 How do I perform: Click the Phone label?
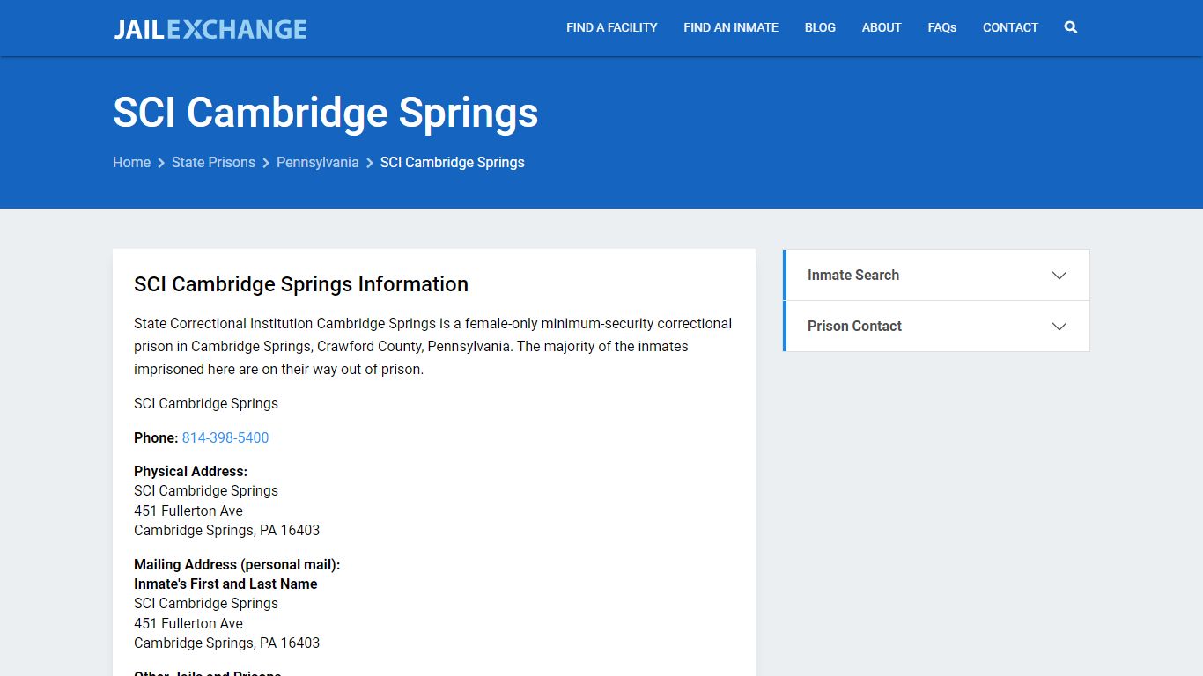click(156, 437)
